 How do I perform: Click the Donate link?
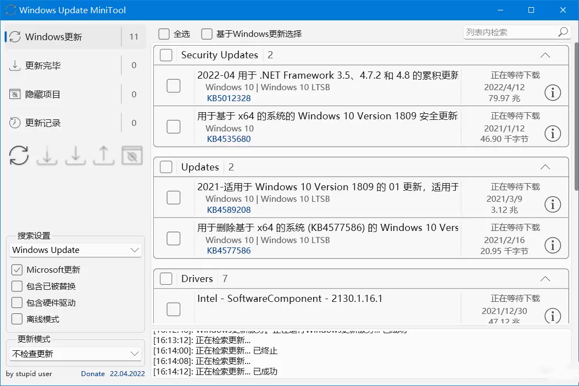(93, 374)
